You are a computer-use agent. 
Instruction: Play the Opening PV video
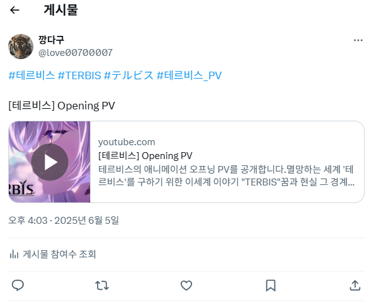pyautogui.click(x=50, y=162)
